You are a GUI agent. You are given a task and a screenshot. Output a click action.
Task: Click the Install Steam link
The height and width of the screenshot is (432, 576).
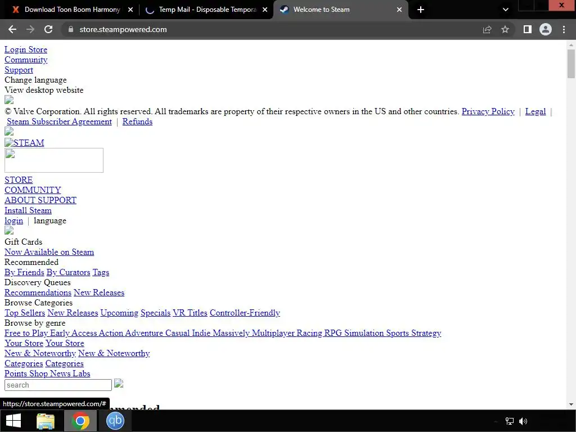click(28, 210)
